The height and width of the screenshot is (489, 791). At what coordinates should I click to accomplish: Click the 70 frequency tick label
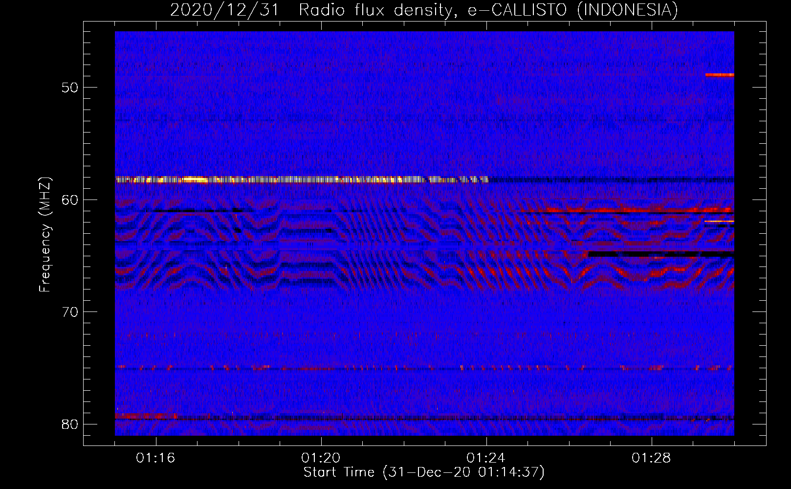point(70,312)
